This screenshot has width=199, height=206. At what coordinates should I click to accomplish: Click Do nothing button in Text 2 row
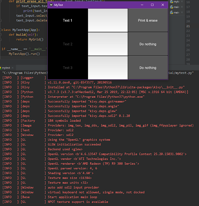point(148,44)
